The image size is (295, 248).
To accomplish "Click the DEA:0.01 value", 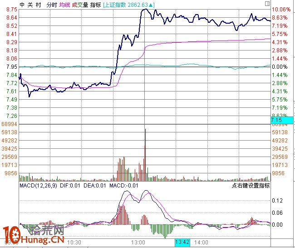I will (95, 185).
